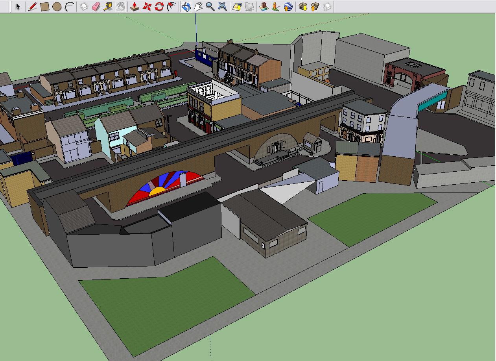496x361 pixels.
Task: Activate the Pan hand tool
Action: pos(198,7)
